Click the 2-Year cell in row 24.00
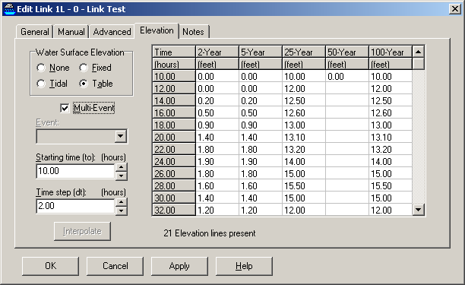The image size is (465, 285). click(x=217, y=162)
